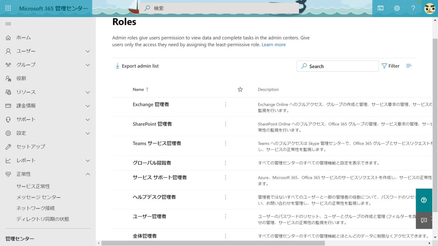Click the Health (正常性) heart icon
This screenshot has height=246, width=438.
pyautogui.click(x=8, y=174)
